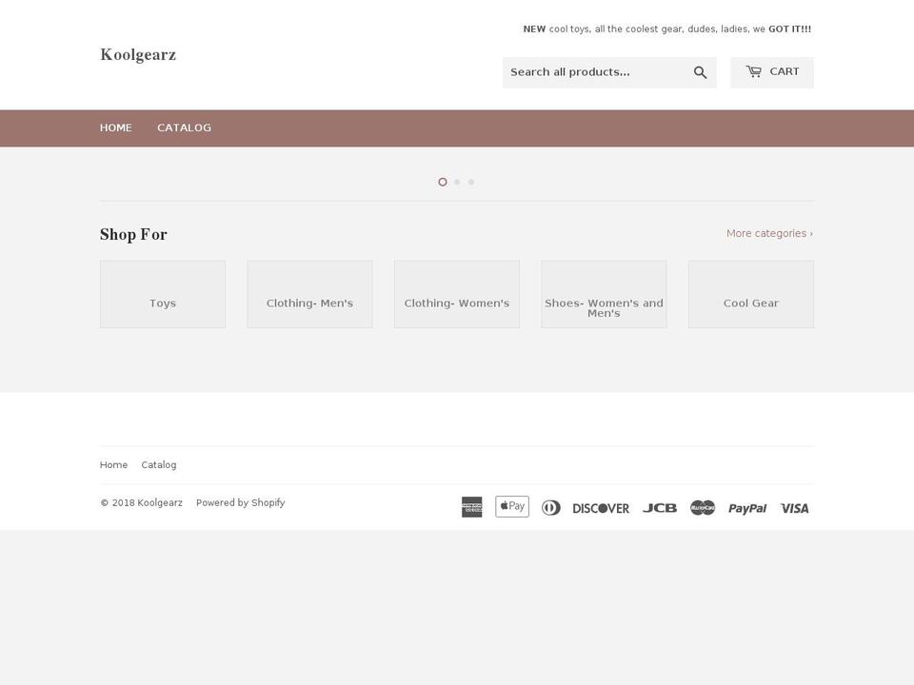Click the American Express payment icon
914x685 pixels.
click(x=471, y=507)
